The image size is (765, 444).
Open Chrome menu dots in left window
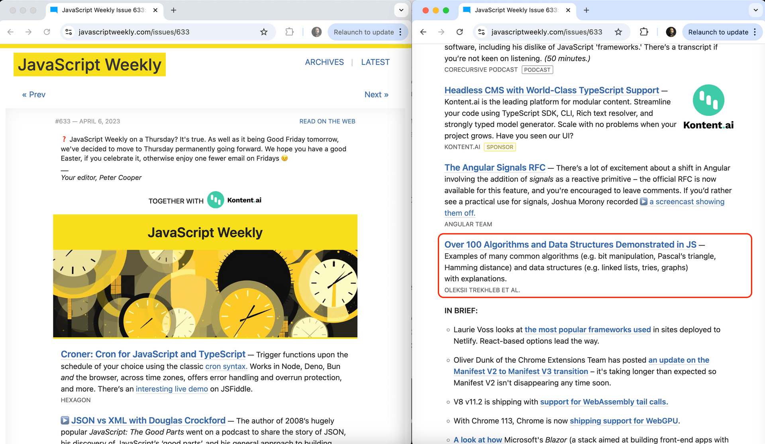coord(400,32)
